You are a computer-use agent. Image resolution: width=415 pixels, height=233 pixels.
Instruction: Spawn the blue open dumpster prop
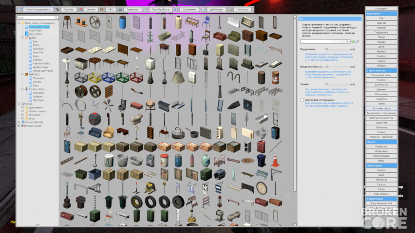coord(95,174)
